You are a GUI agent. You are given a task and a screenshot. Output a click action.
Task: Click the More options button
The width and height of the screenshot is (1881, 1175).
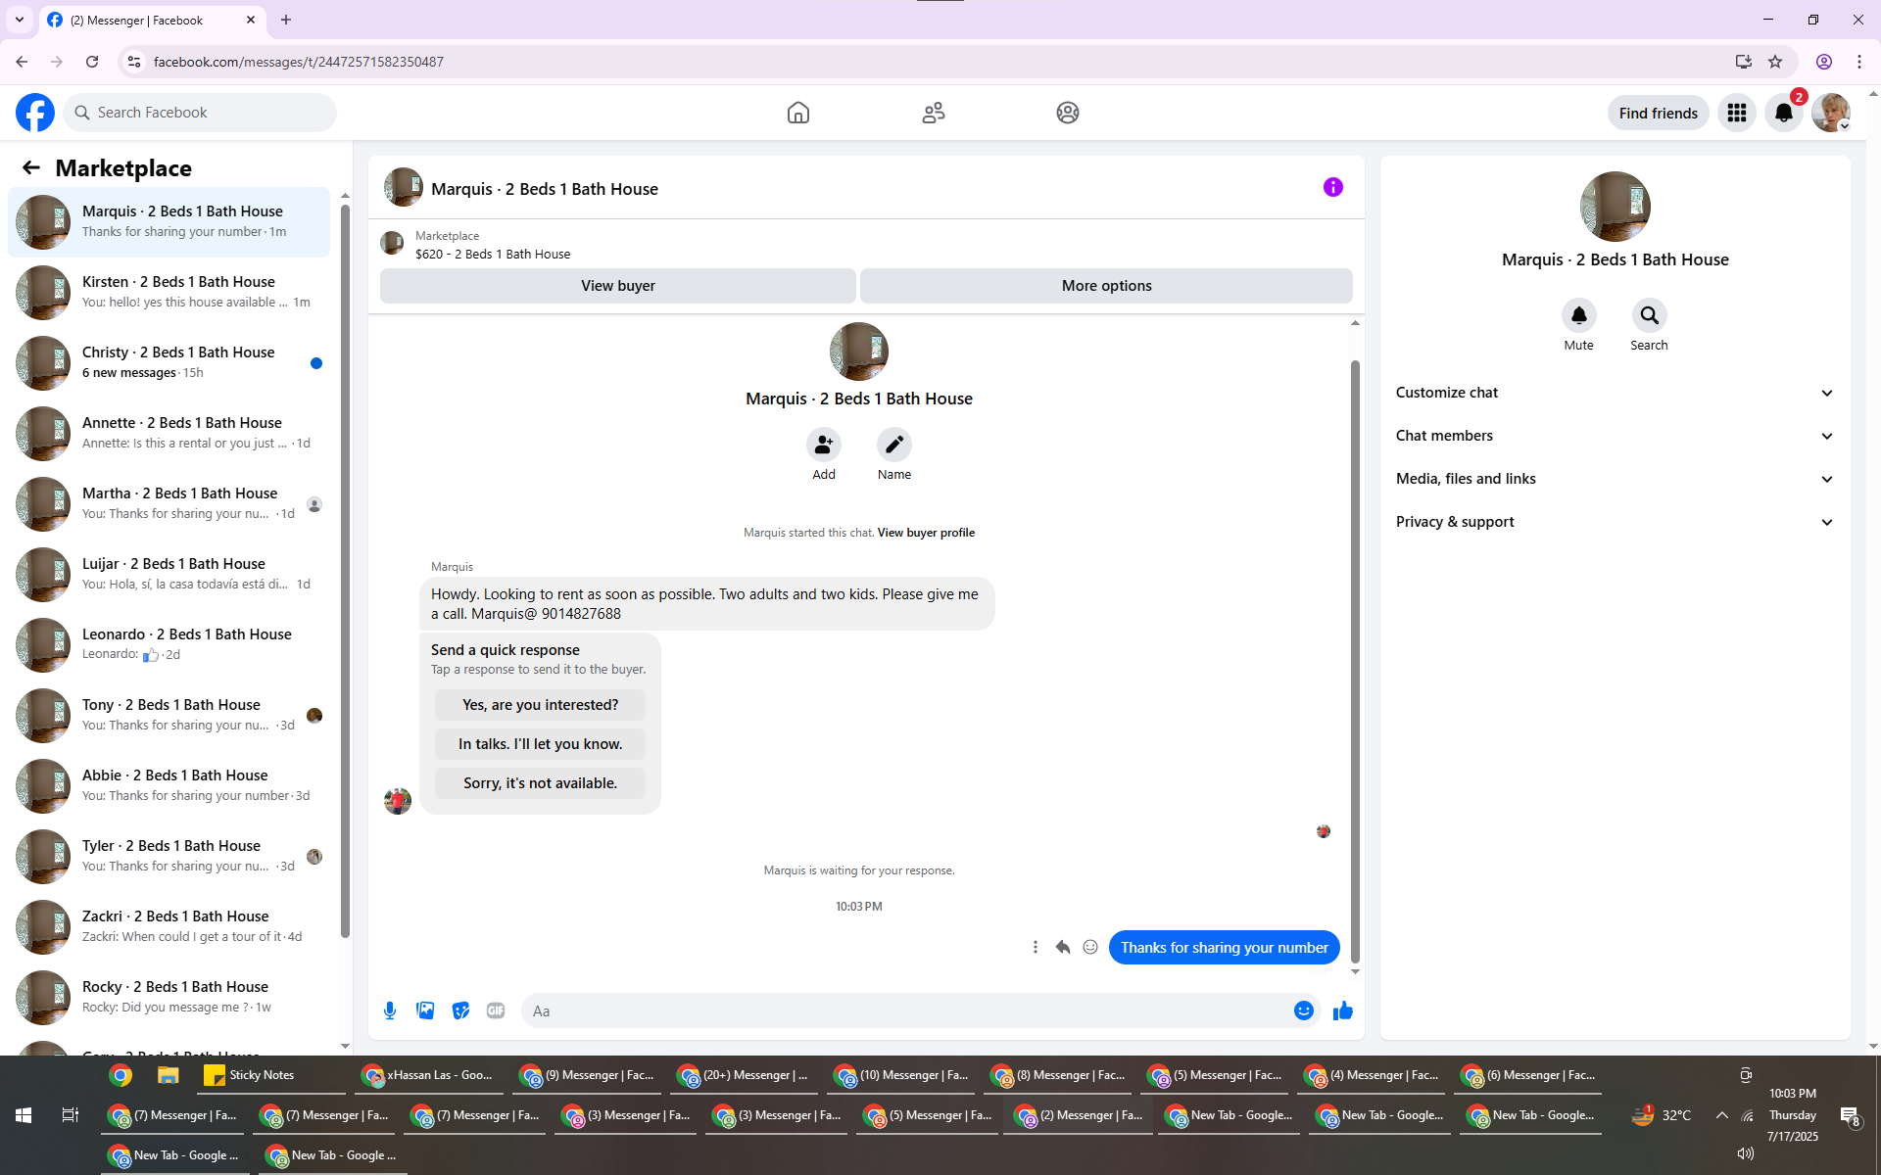[1106, 286]
